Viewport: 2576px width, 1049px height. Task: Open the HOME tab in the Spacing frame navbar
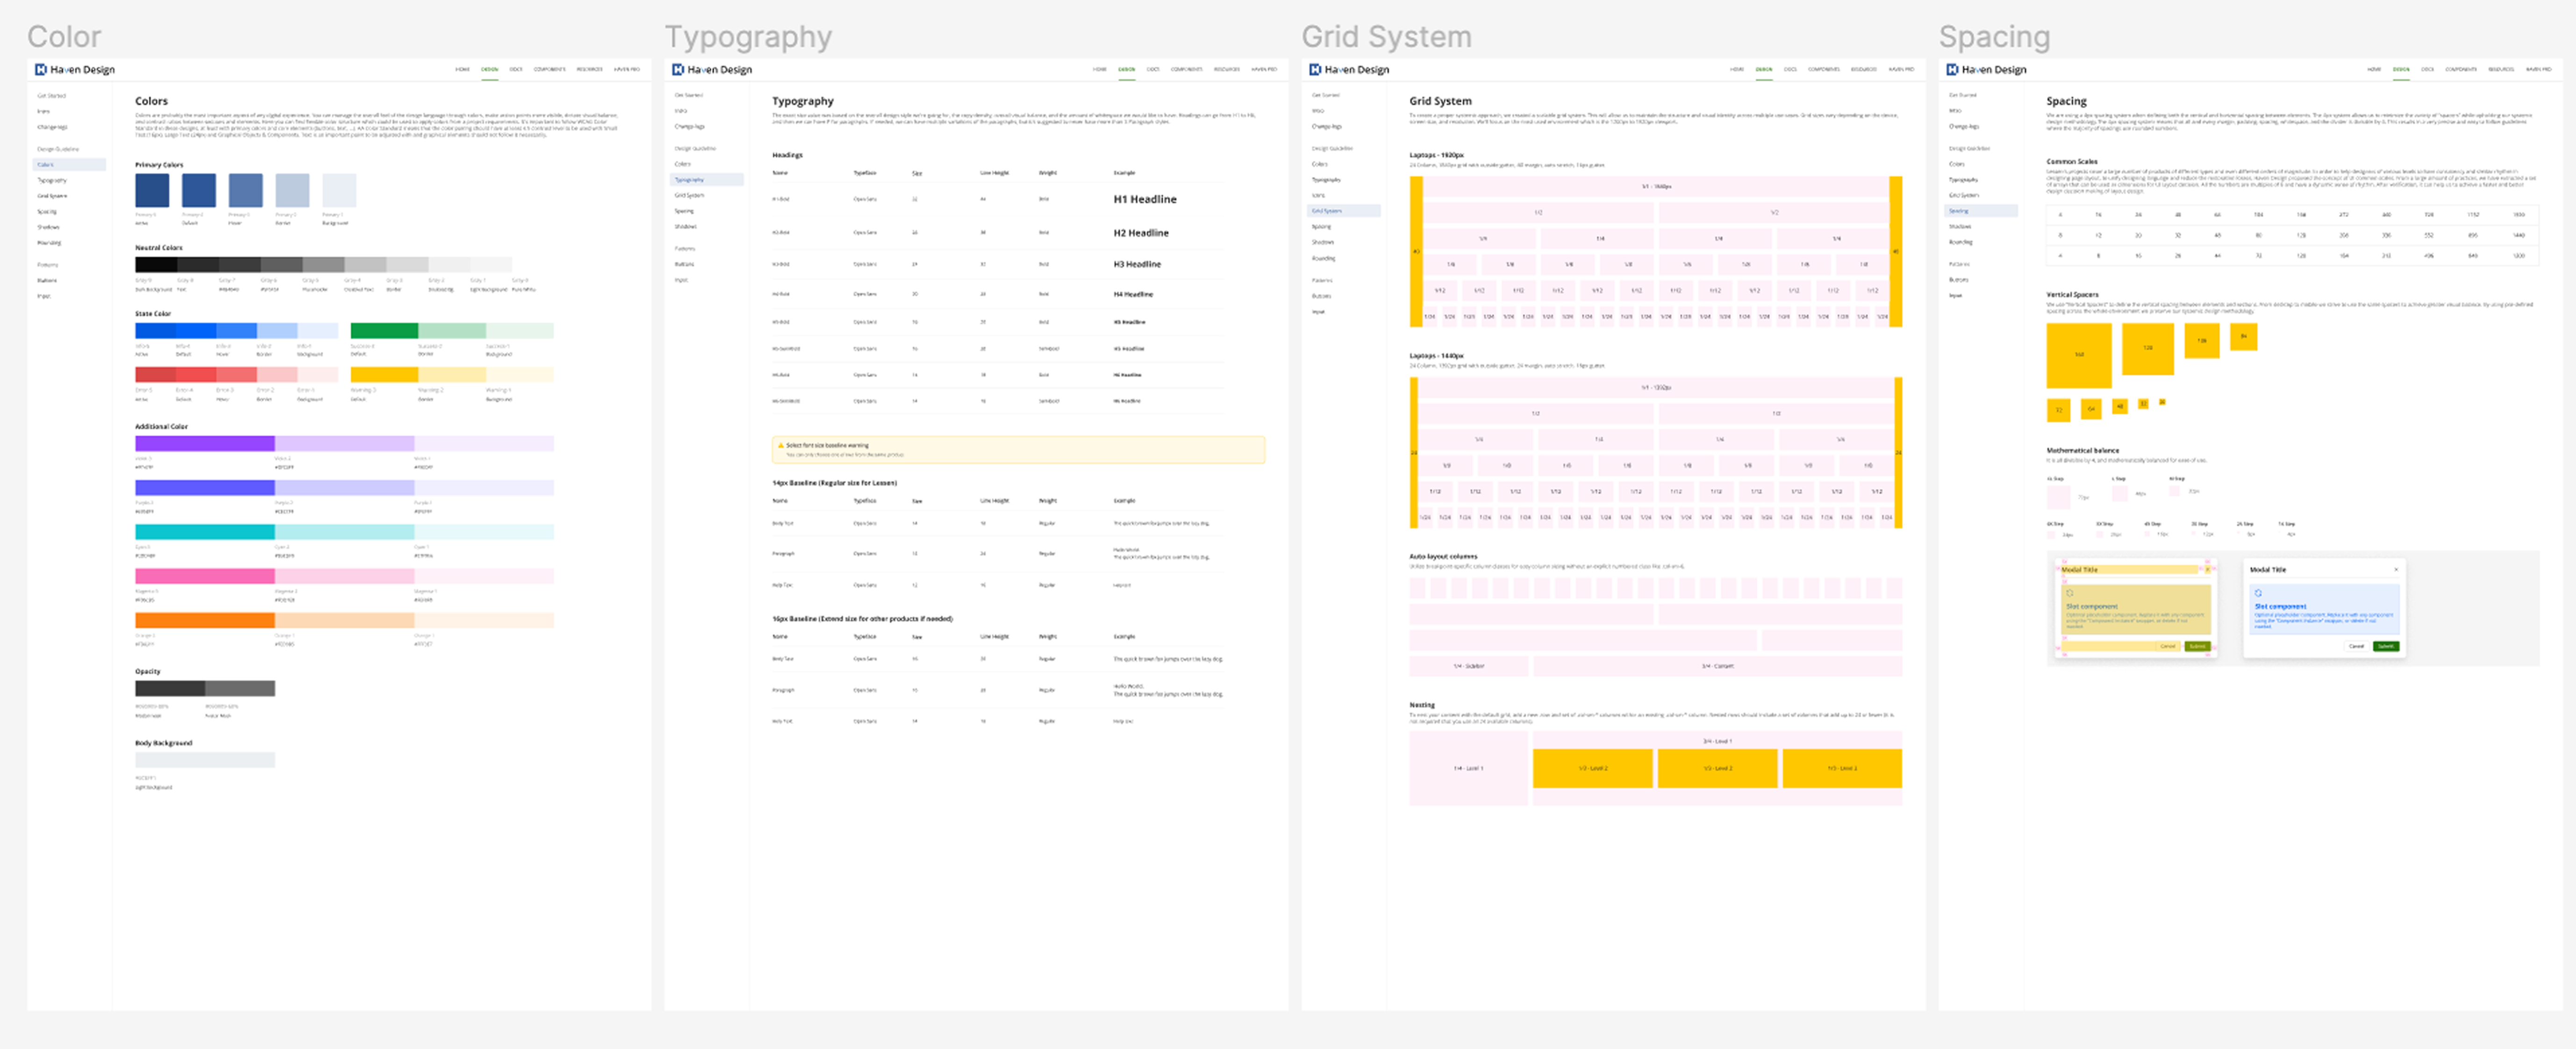click(x=2374, y=70)
